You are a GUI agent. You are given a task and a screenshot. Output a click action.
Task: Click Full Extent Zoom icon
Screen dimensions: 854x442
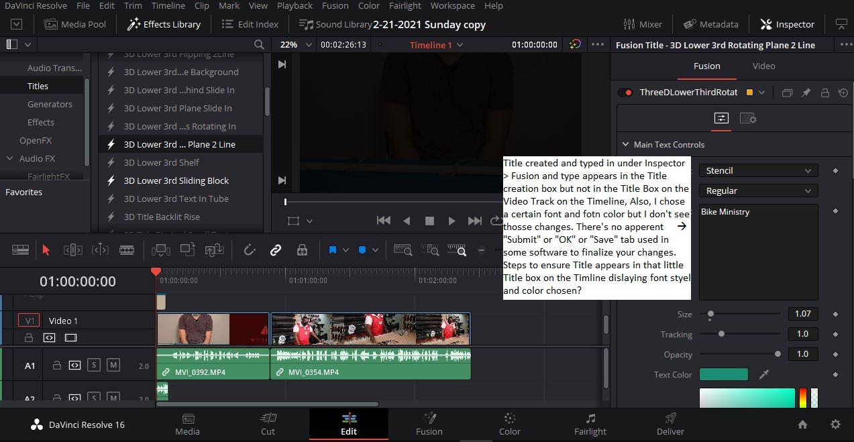click(403, 250)
